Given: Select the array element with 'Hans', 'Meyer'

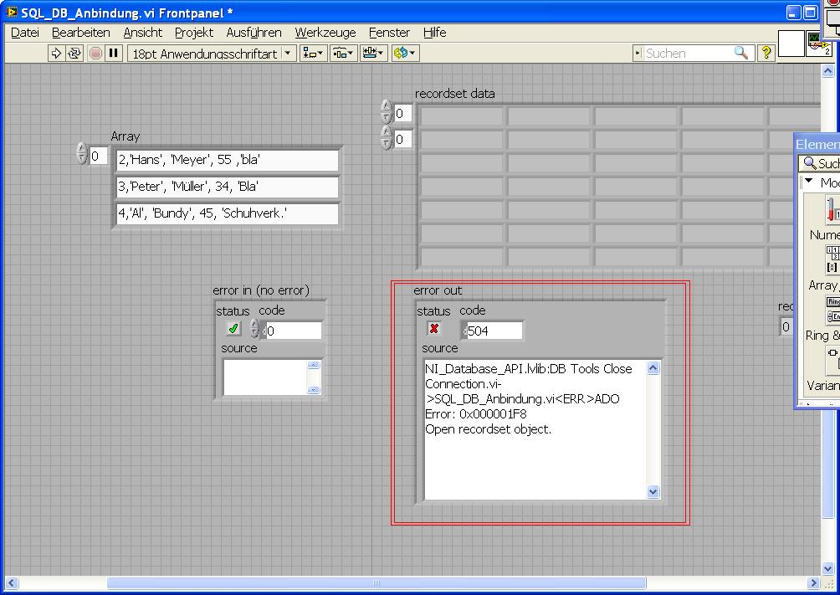Looking at the screenshot, I should click(227, 160).
